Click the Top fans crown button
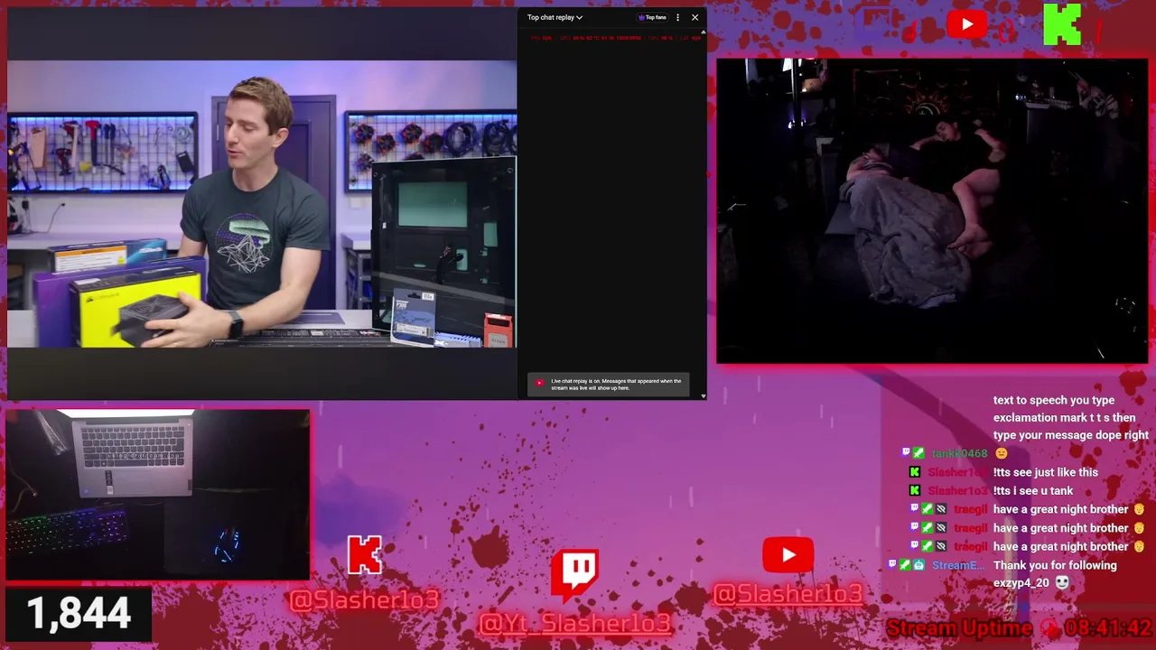The image size is (1156, 650). [652, 17]
